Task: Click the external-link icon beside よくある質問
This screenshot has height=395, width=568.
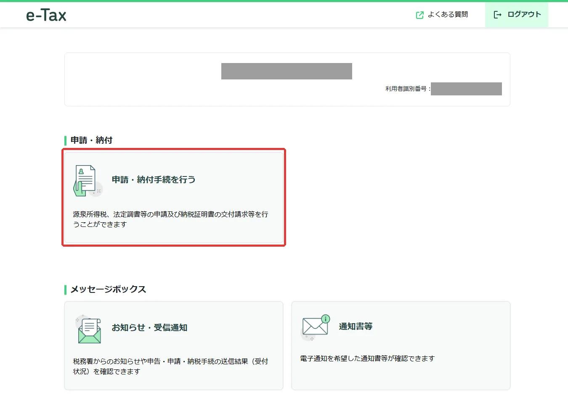Action: pos(419,15)
